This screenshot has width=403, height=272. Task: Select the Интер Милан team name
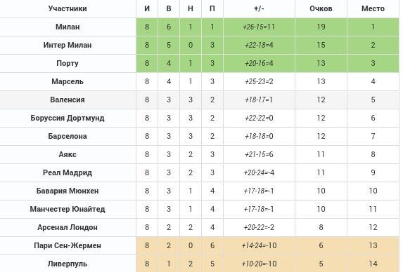point(68,45)
